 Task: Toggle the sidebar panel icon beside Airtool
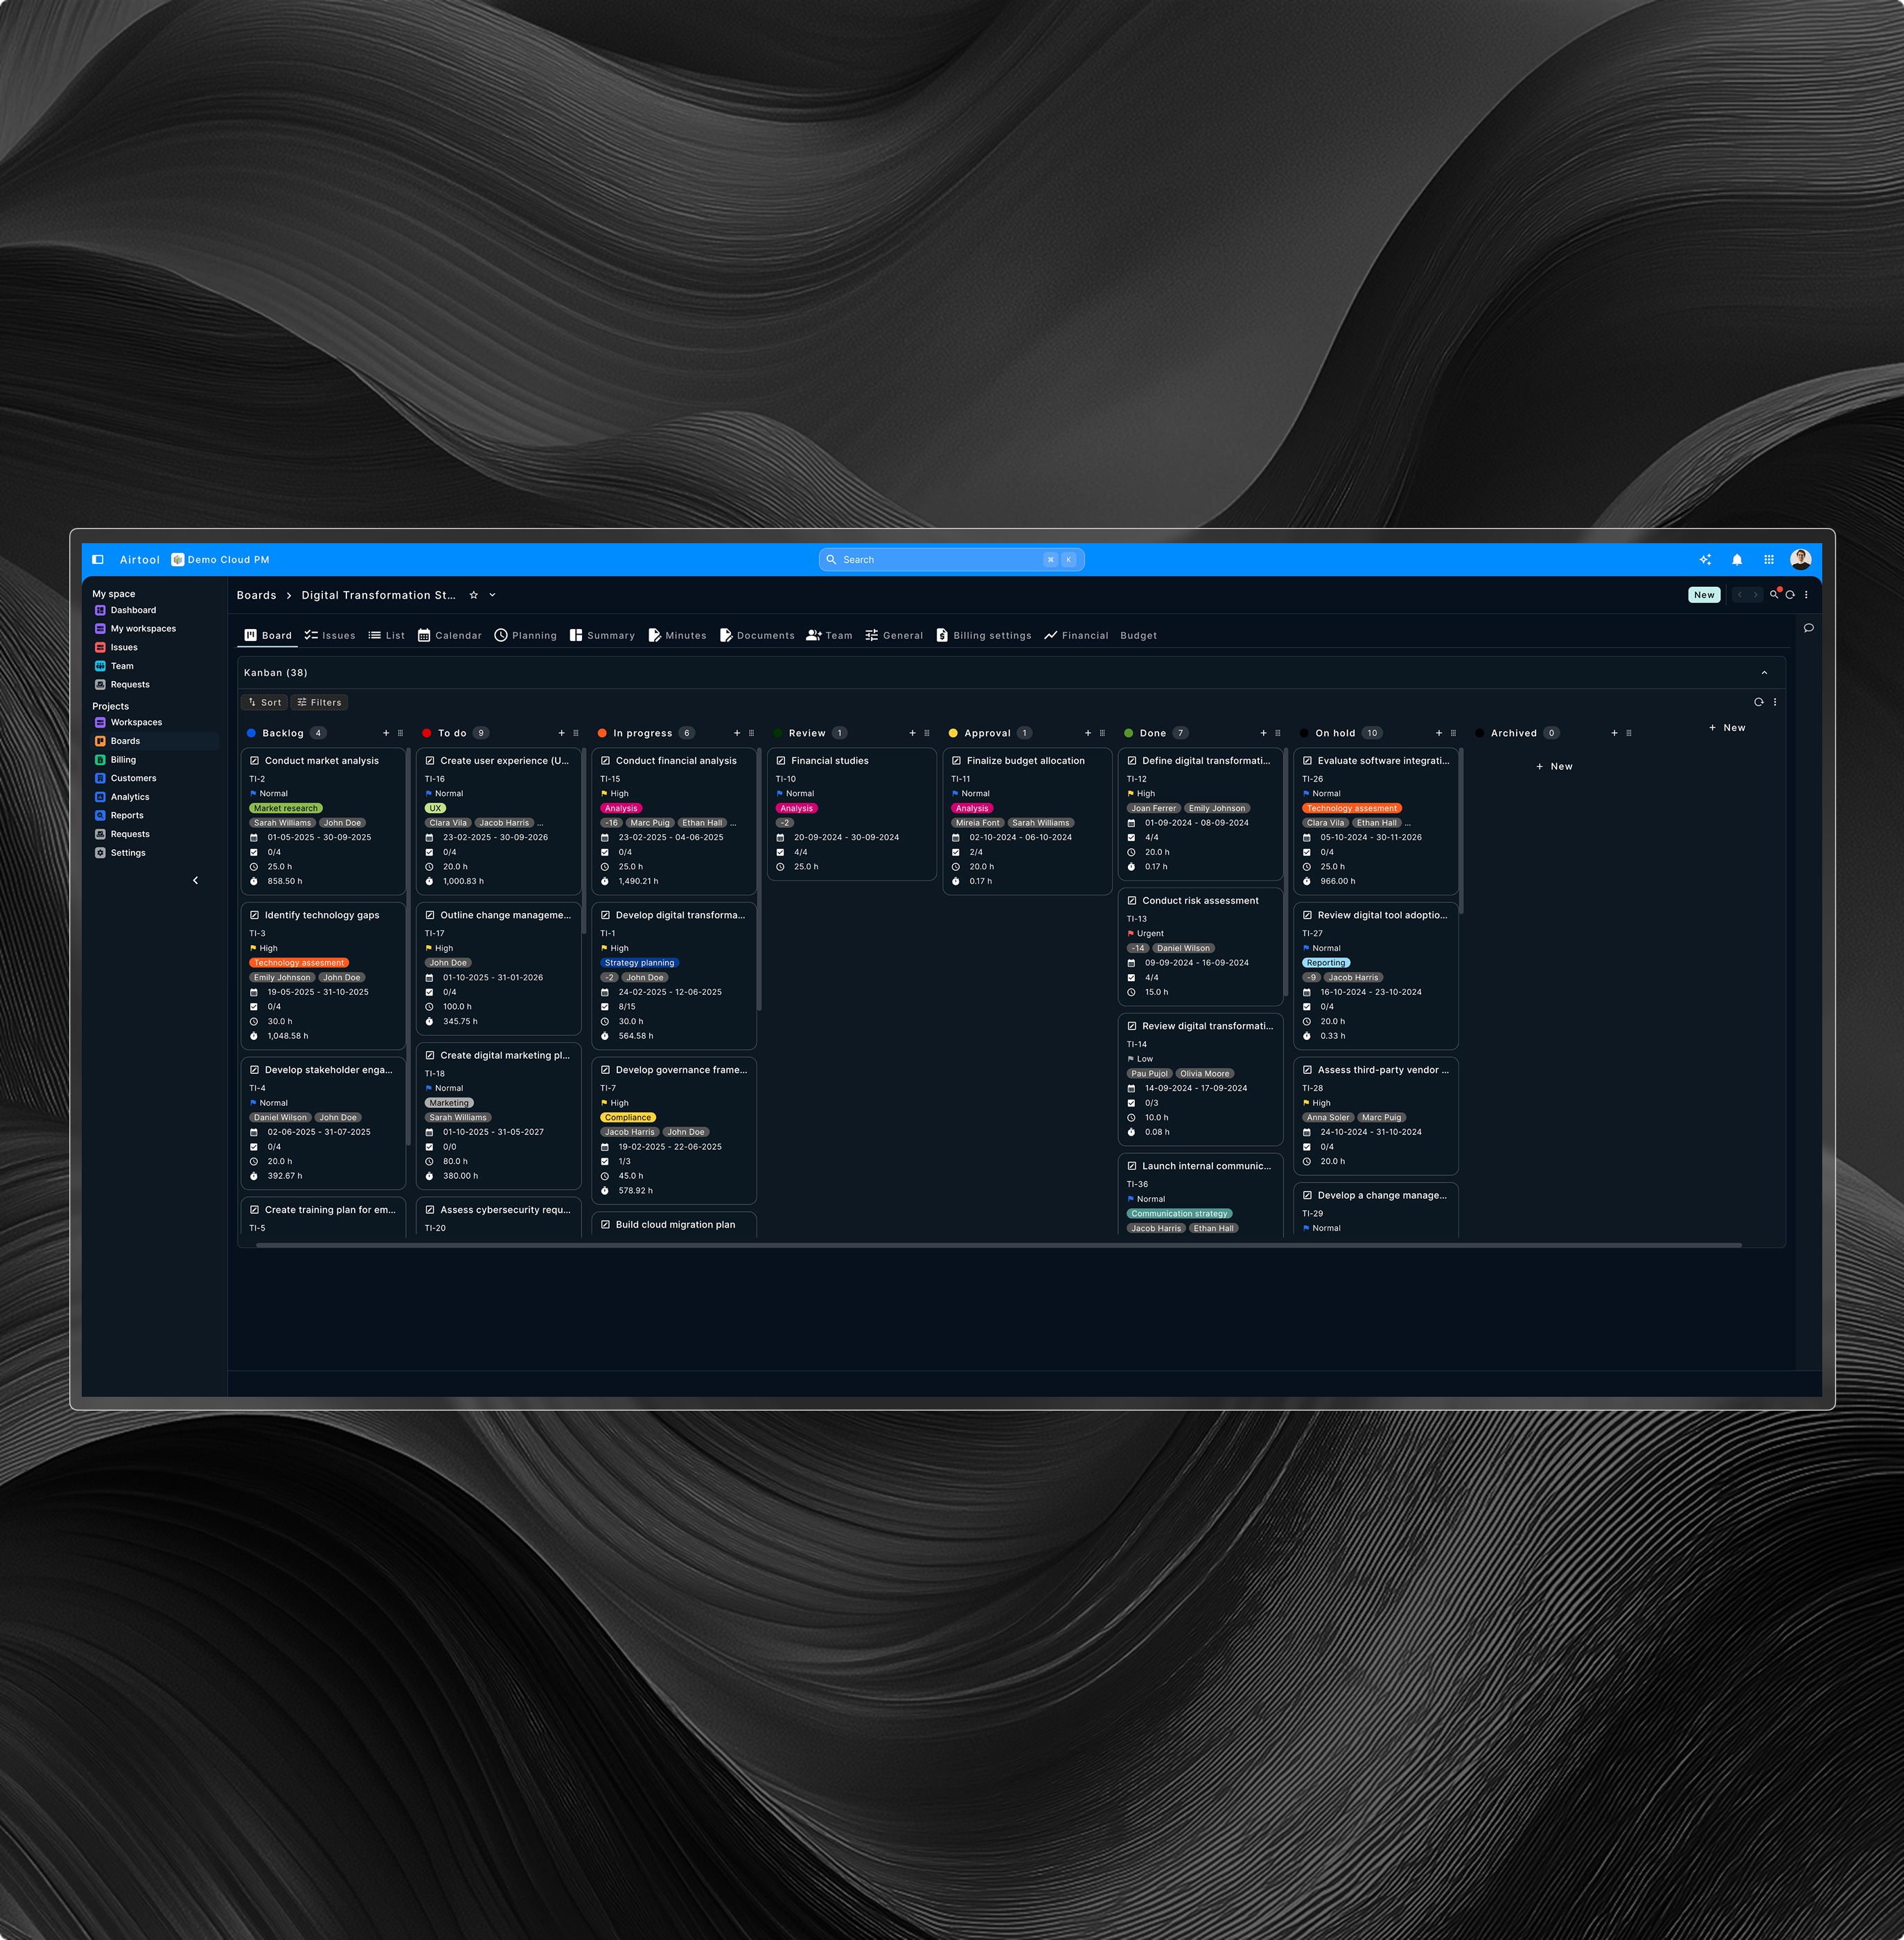(98, 560)
